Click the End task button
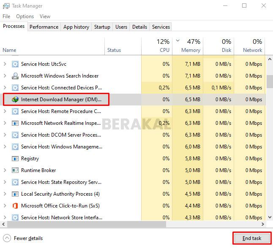 point(252,238)
